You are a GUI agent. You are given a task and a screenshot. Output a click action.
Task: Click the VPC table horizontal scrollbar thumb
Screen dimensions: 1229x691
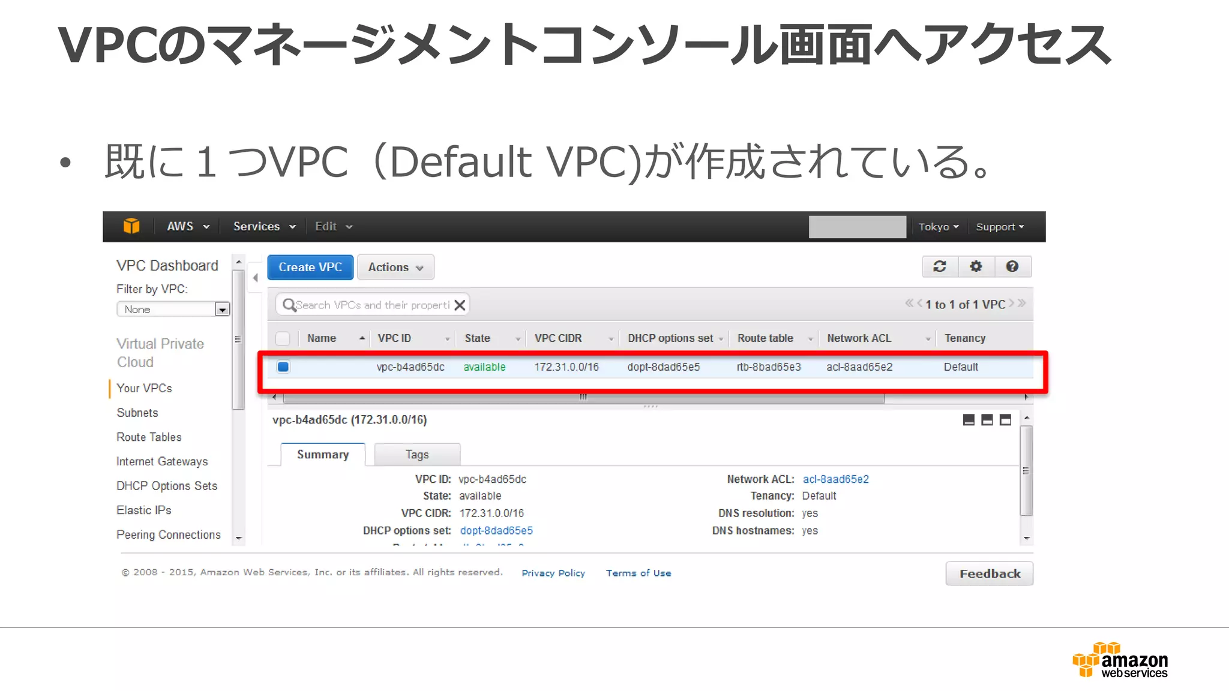(x=583, y=397)
